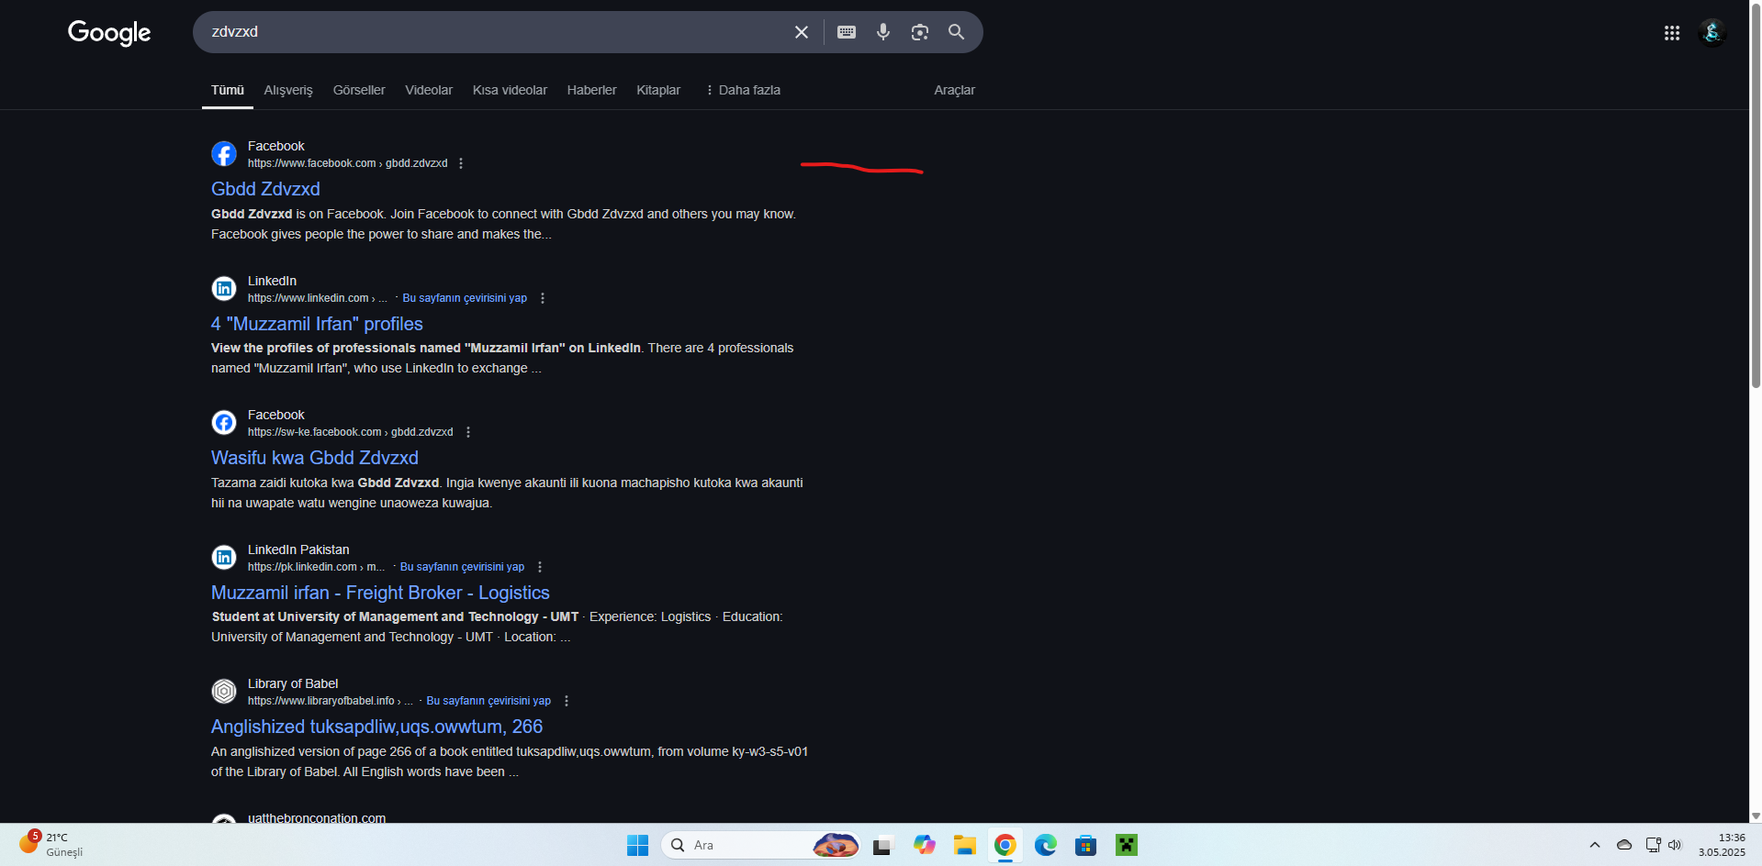The height and width of the screenshot is (866, 1762).
Task: Open more options for Library of Babel result
Action: coord(567,701)
